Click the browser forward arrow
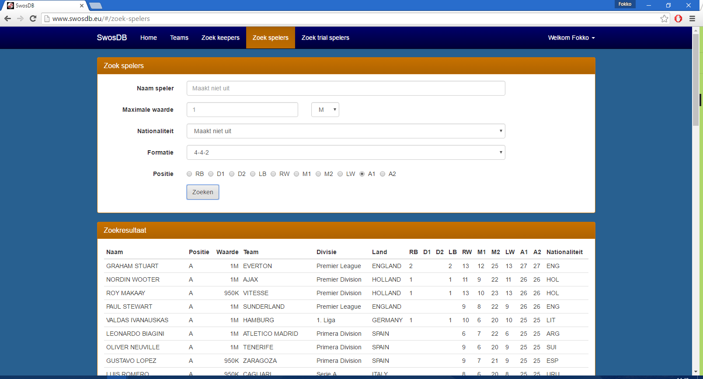This screenshot has width=703, height=379. [20, 18]
